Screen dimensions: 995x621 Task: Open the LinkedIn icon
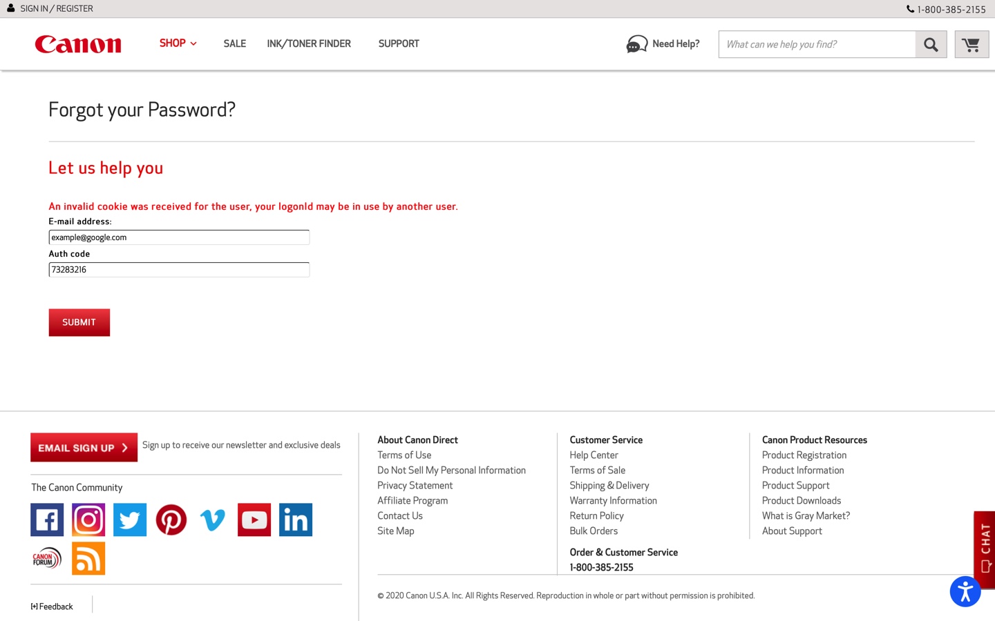(x=296, y=520)
